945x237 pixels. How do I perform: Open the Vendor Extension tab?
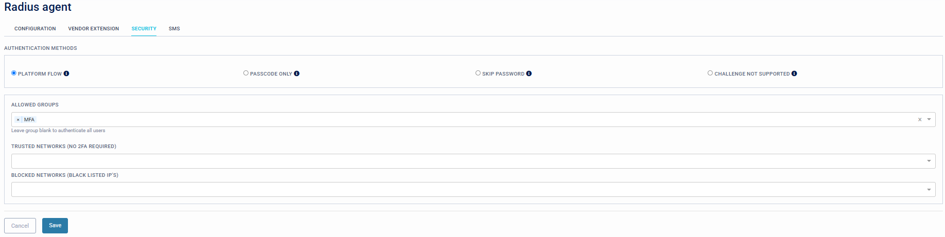coord(94,29)
